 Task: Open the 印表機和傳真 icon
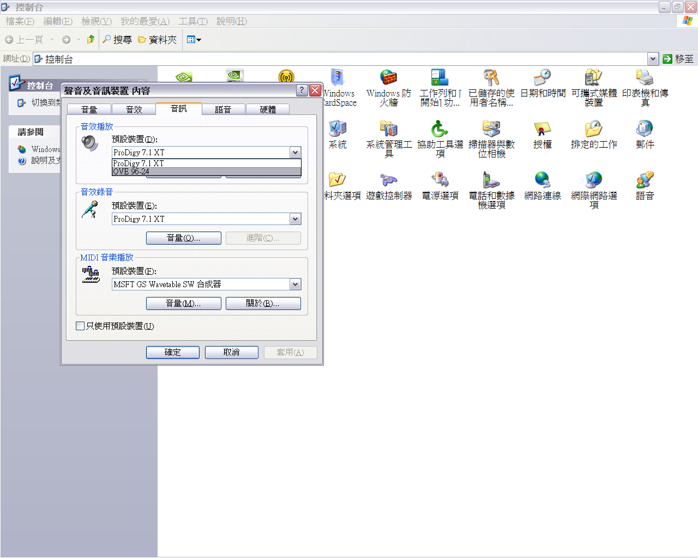point(645,87)
